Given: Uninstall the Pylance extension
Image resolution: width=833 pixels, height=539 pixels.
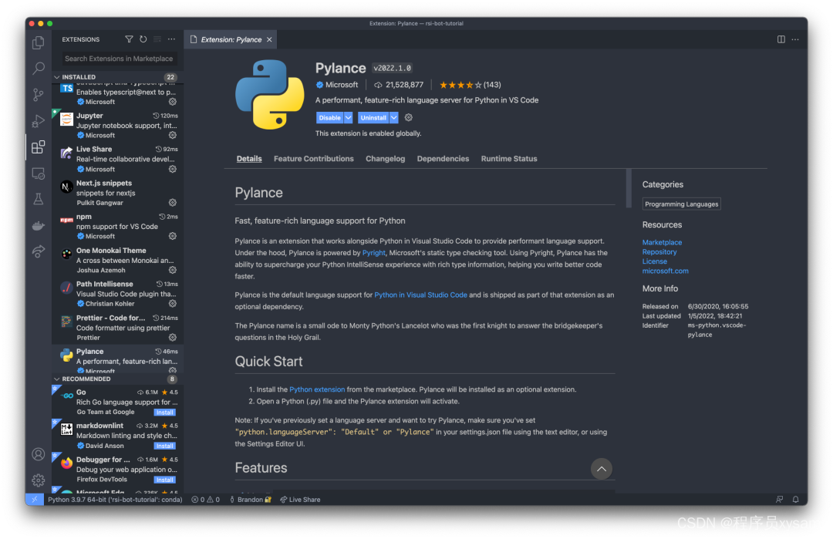Looking at the screenshot, I should 373,118.
